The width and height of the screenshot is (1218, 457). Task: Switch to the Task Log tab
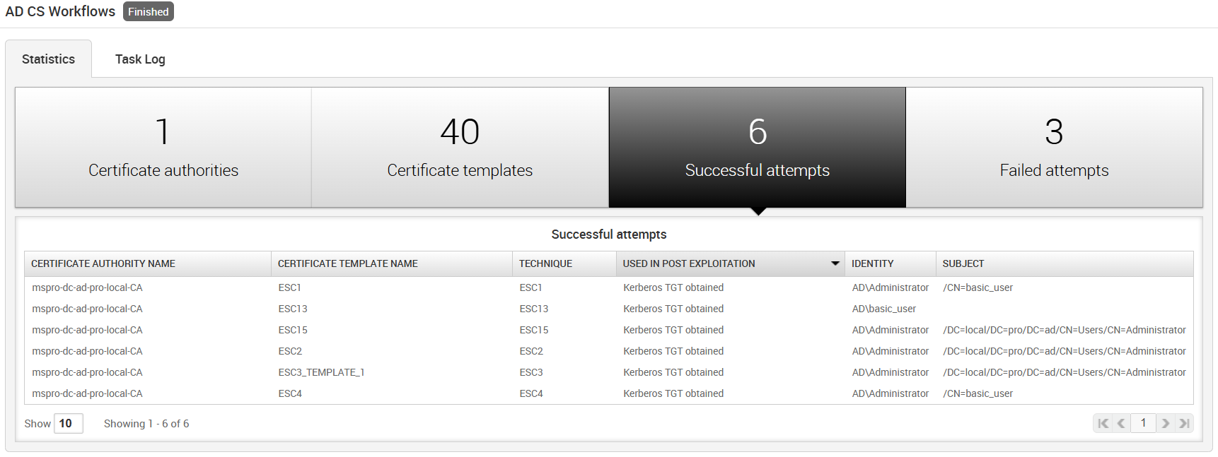click(140, 59)
